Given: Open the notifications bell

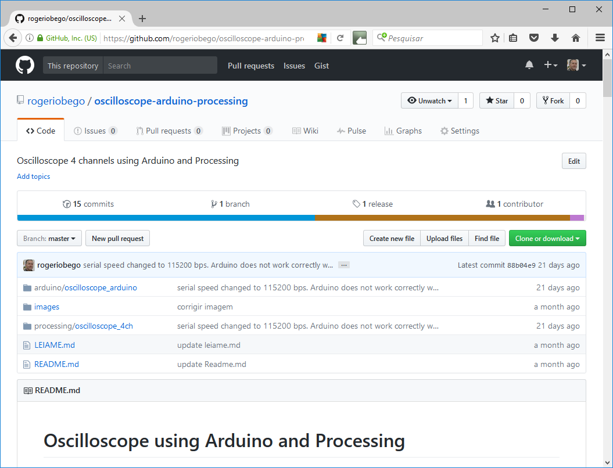Looking at the screenshot, I should (529, 65).
